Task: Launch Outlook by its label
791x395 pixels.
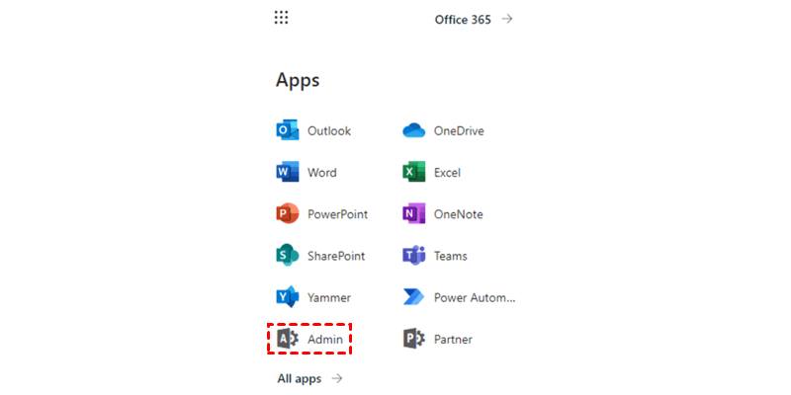Action: click(x=329, y=131)
